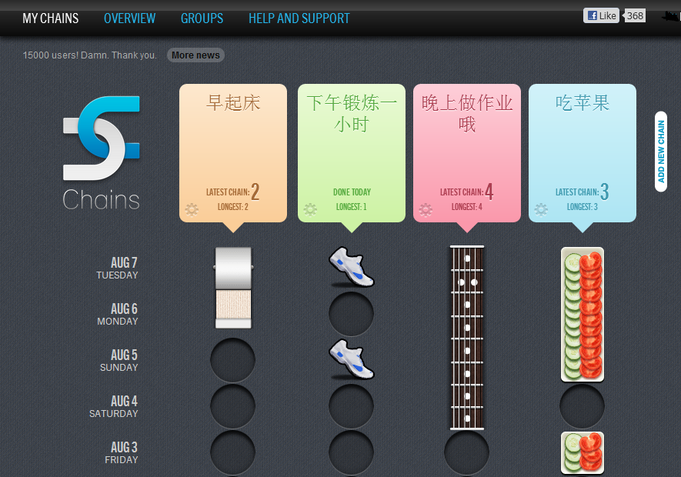Screen dimensions: 681x477
Task: Click the Facebook Like button
Action: click(601, 15)
